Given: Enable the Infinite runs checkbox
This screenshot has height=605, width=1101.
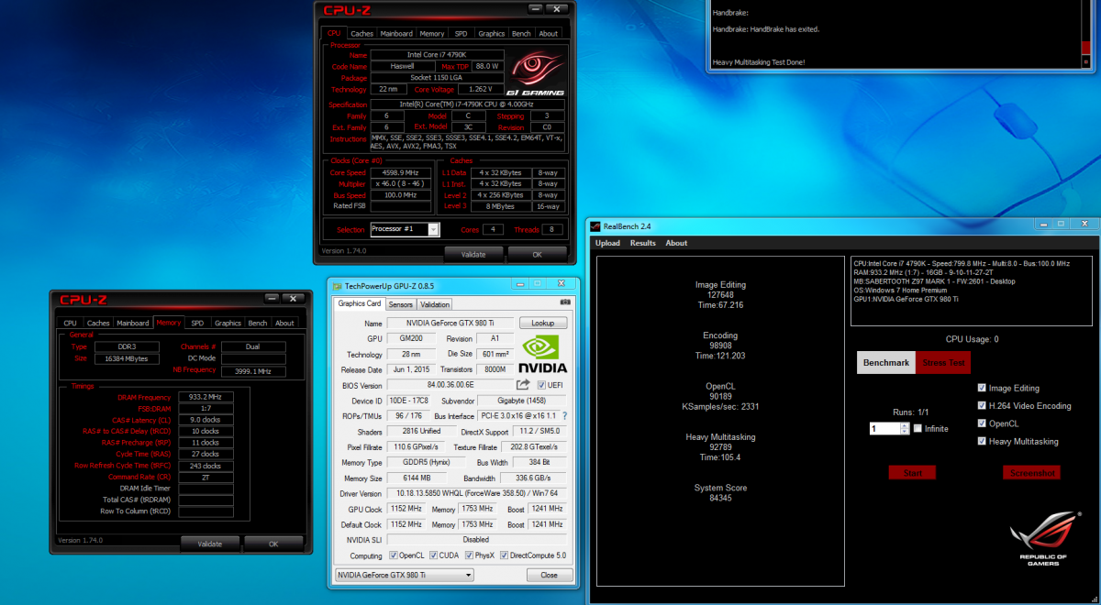Looking at the screenshot, I should click(x=917, y=428).
